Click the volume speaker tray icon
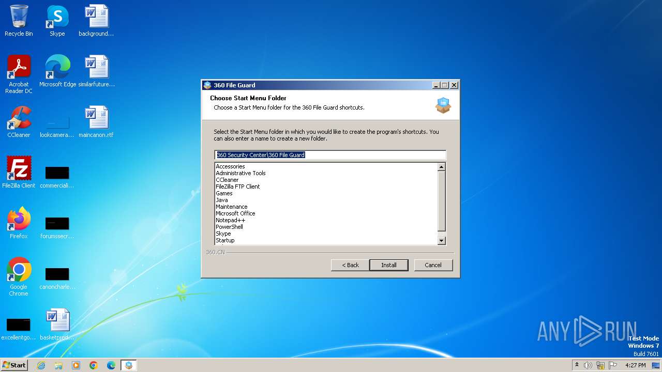 (x=588, y=365)
